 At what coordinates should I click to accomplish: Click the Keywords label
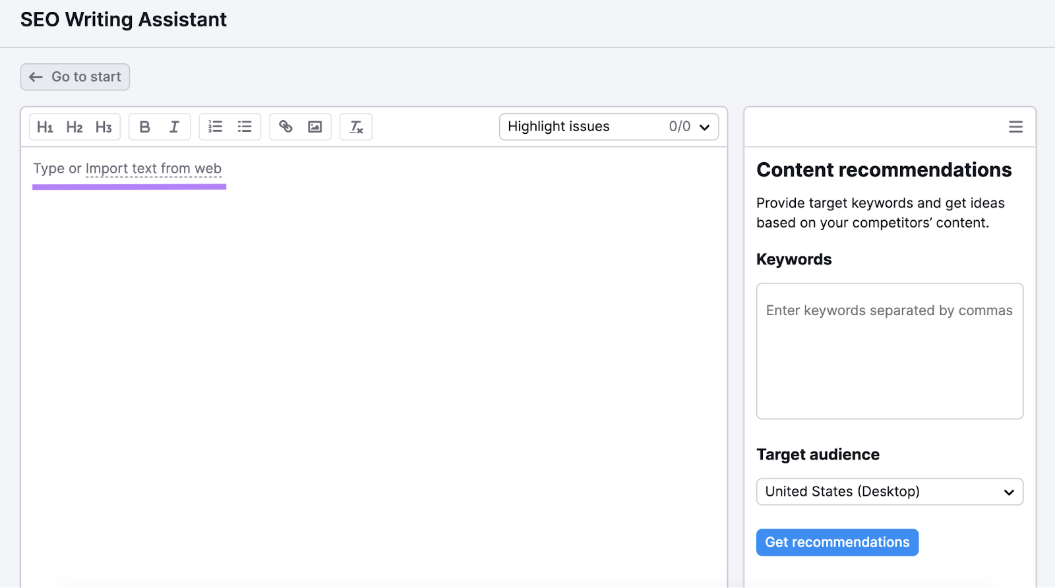click(794, 260)
